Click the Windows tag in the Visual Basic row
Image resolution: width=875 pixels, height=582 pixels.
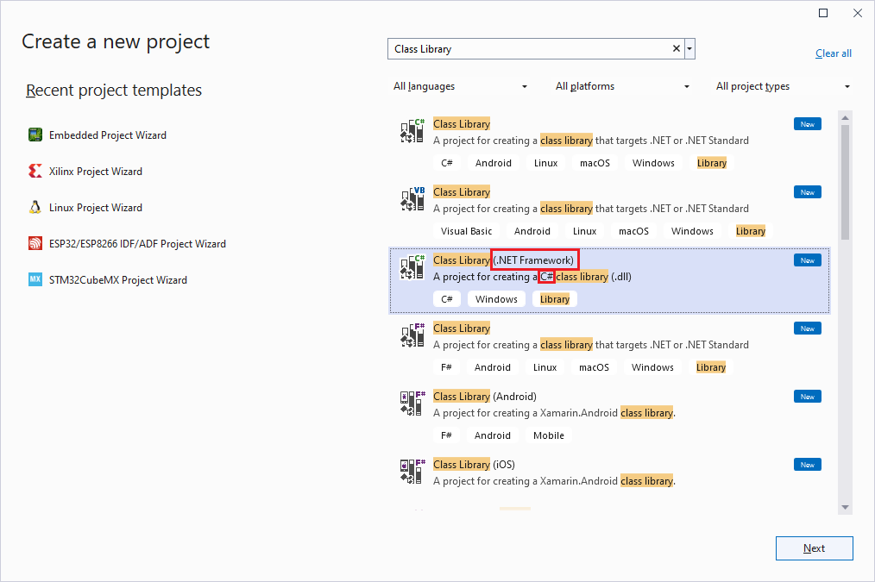tap(692, 231)
